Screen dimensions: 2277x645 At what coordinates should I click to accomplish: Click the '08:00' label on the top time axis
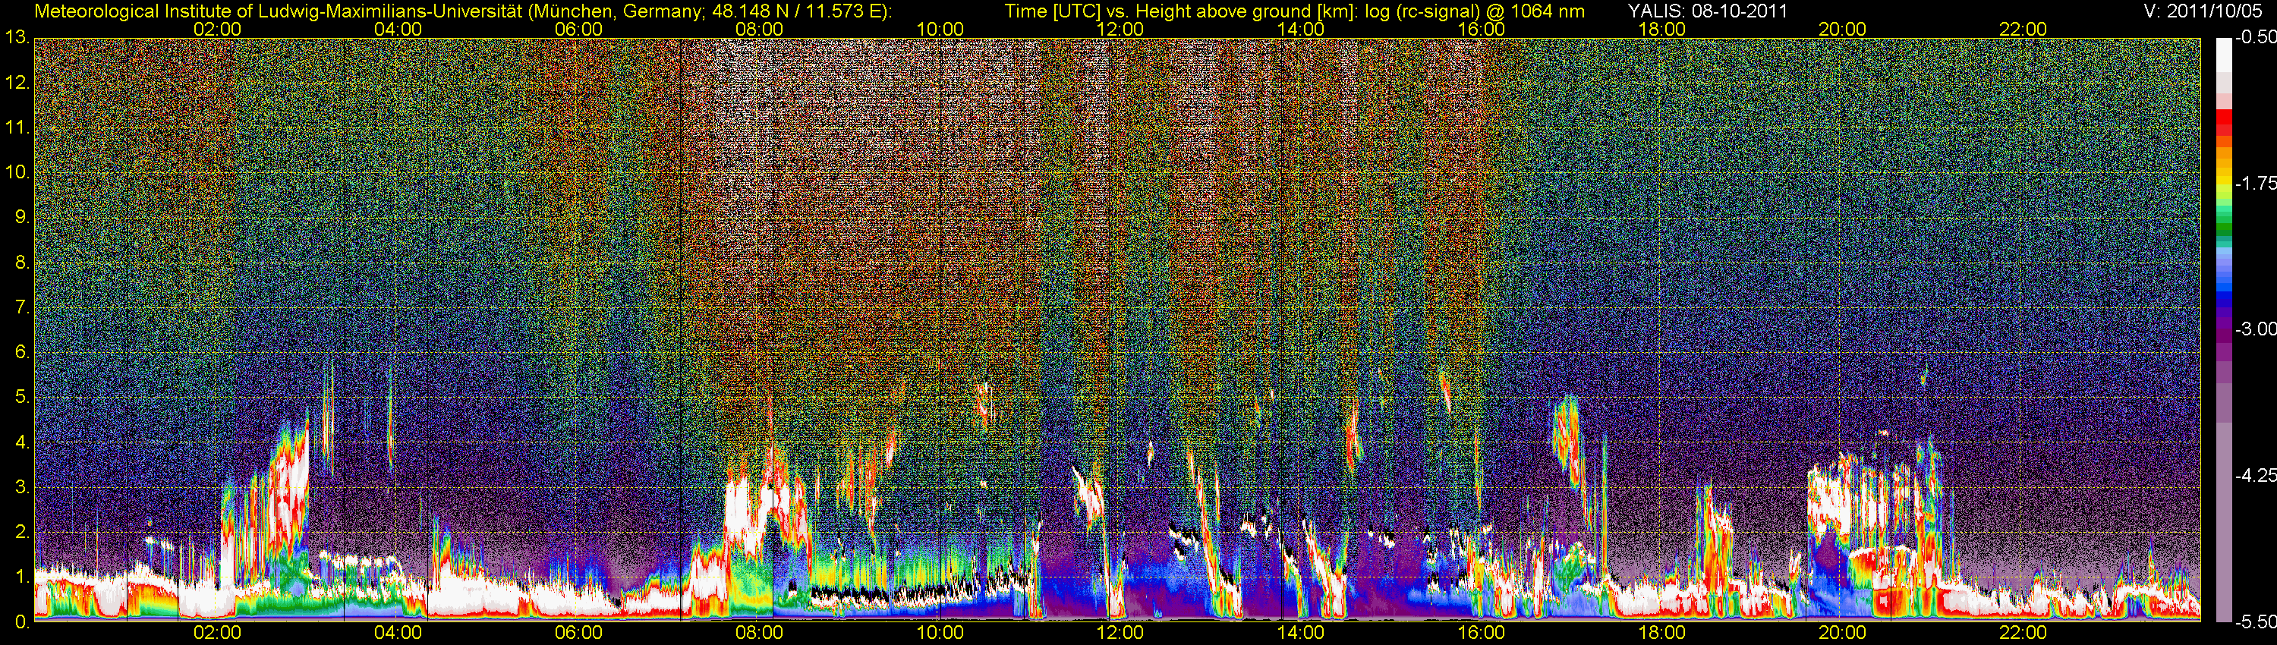759,29
